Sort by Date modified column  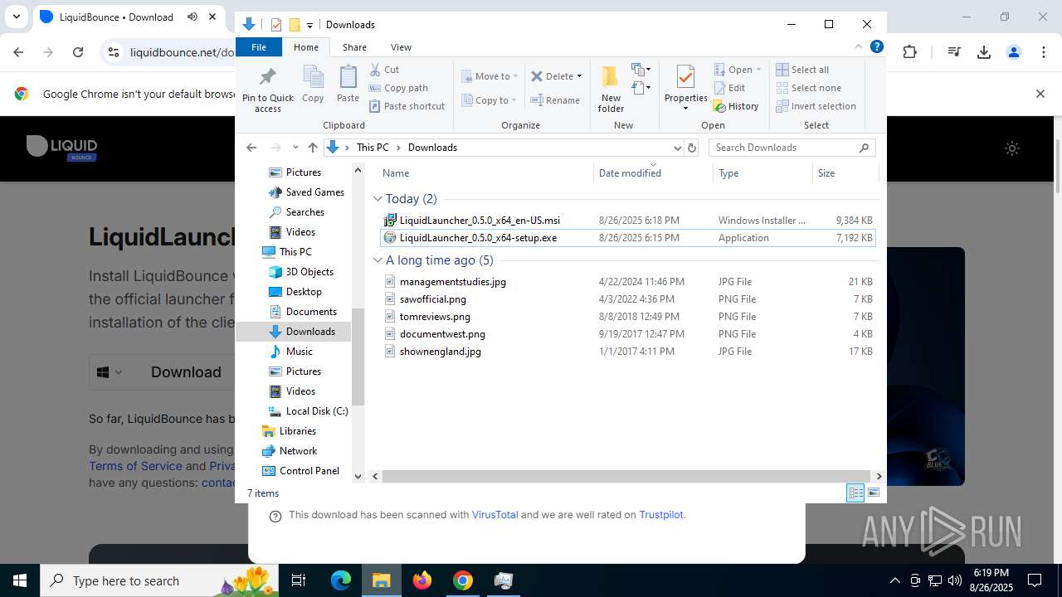tap(653, 173)
